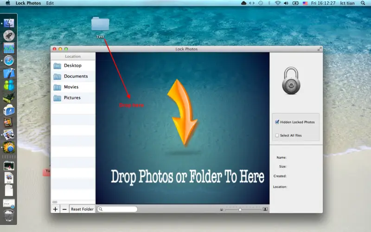
Task: Click inside the search input field
Action: (117, 209)
